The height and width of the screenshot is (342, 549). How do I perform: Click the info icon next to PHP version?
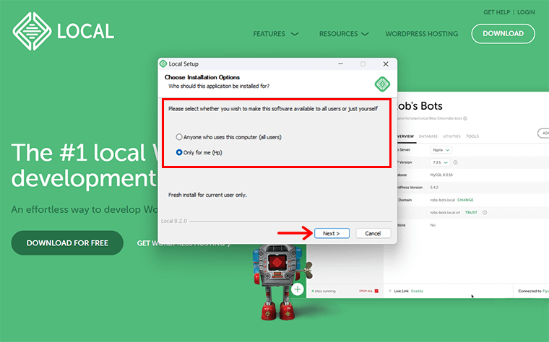tap(456, 162)
